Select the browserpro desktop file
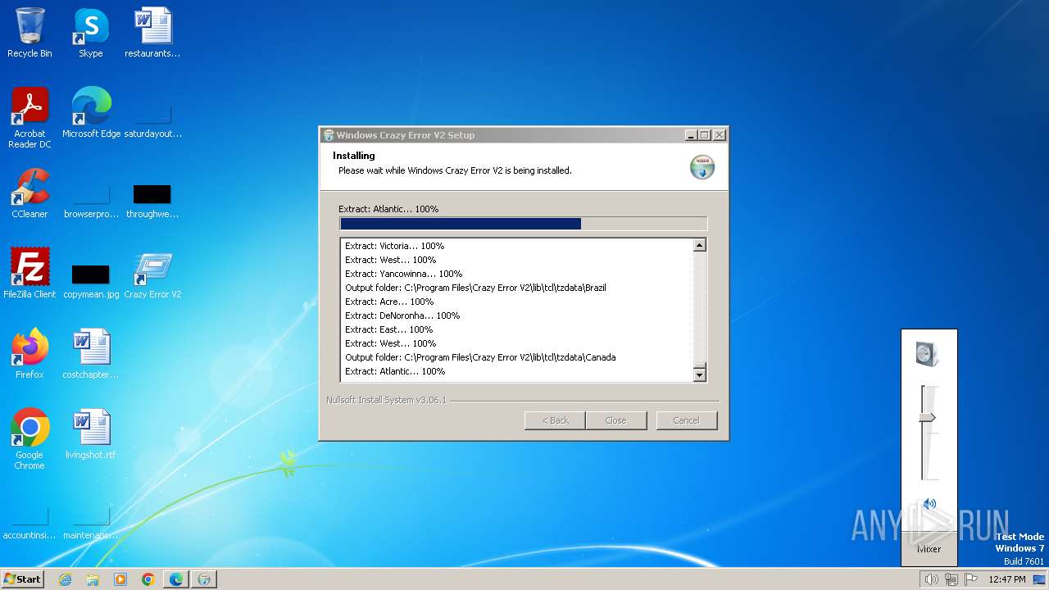The width and height of the screenshot is (1049, 590). [91, 199]
